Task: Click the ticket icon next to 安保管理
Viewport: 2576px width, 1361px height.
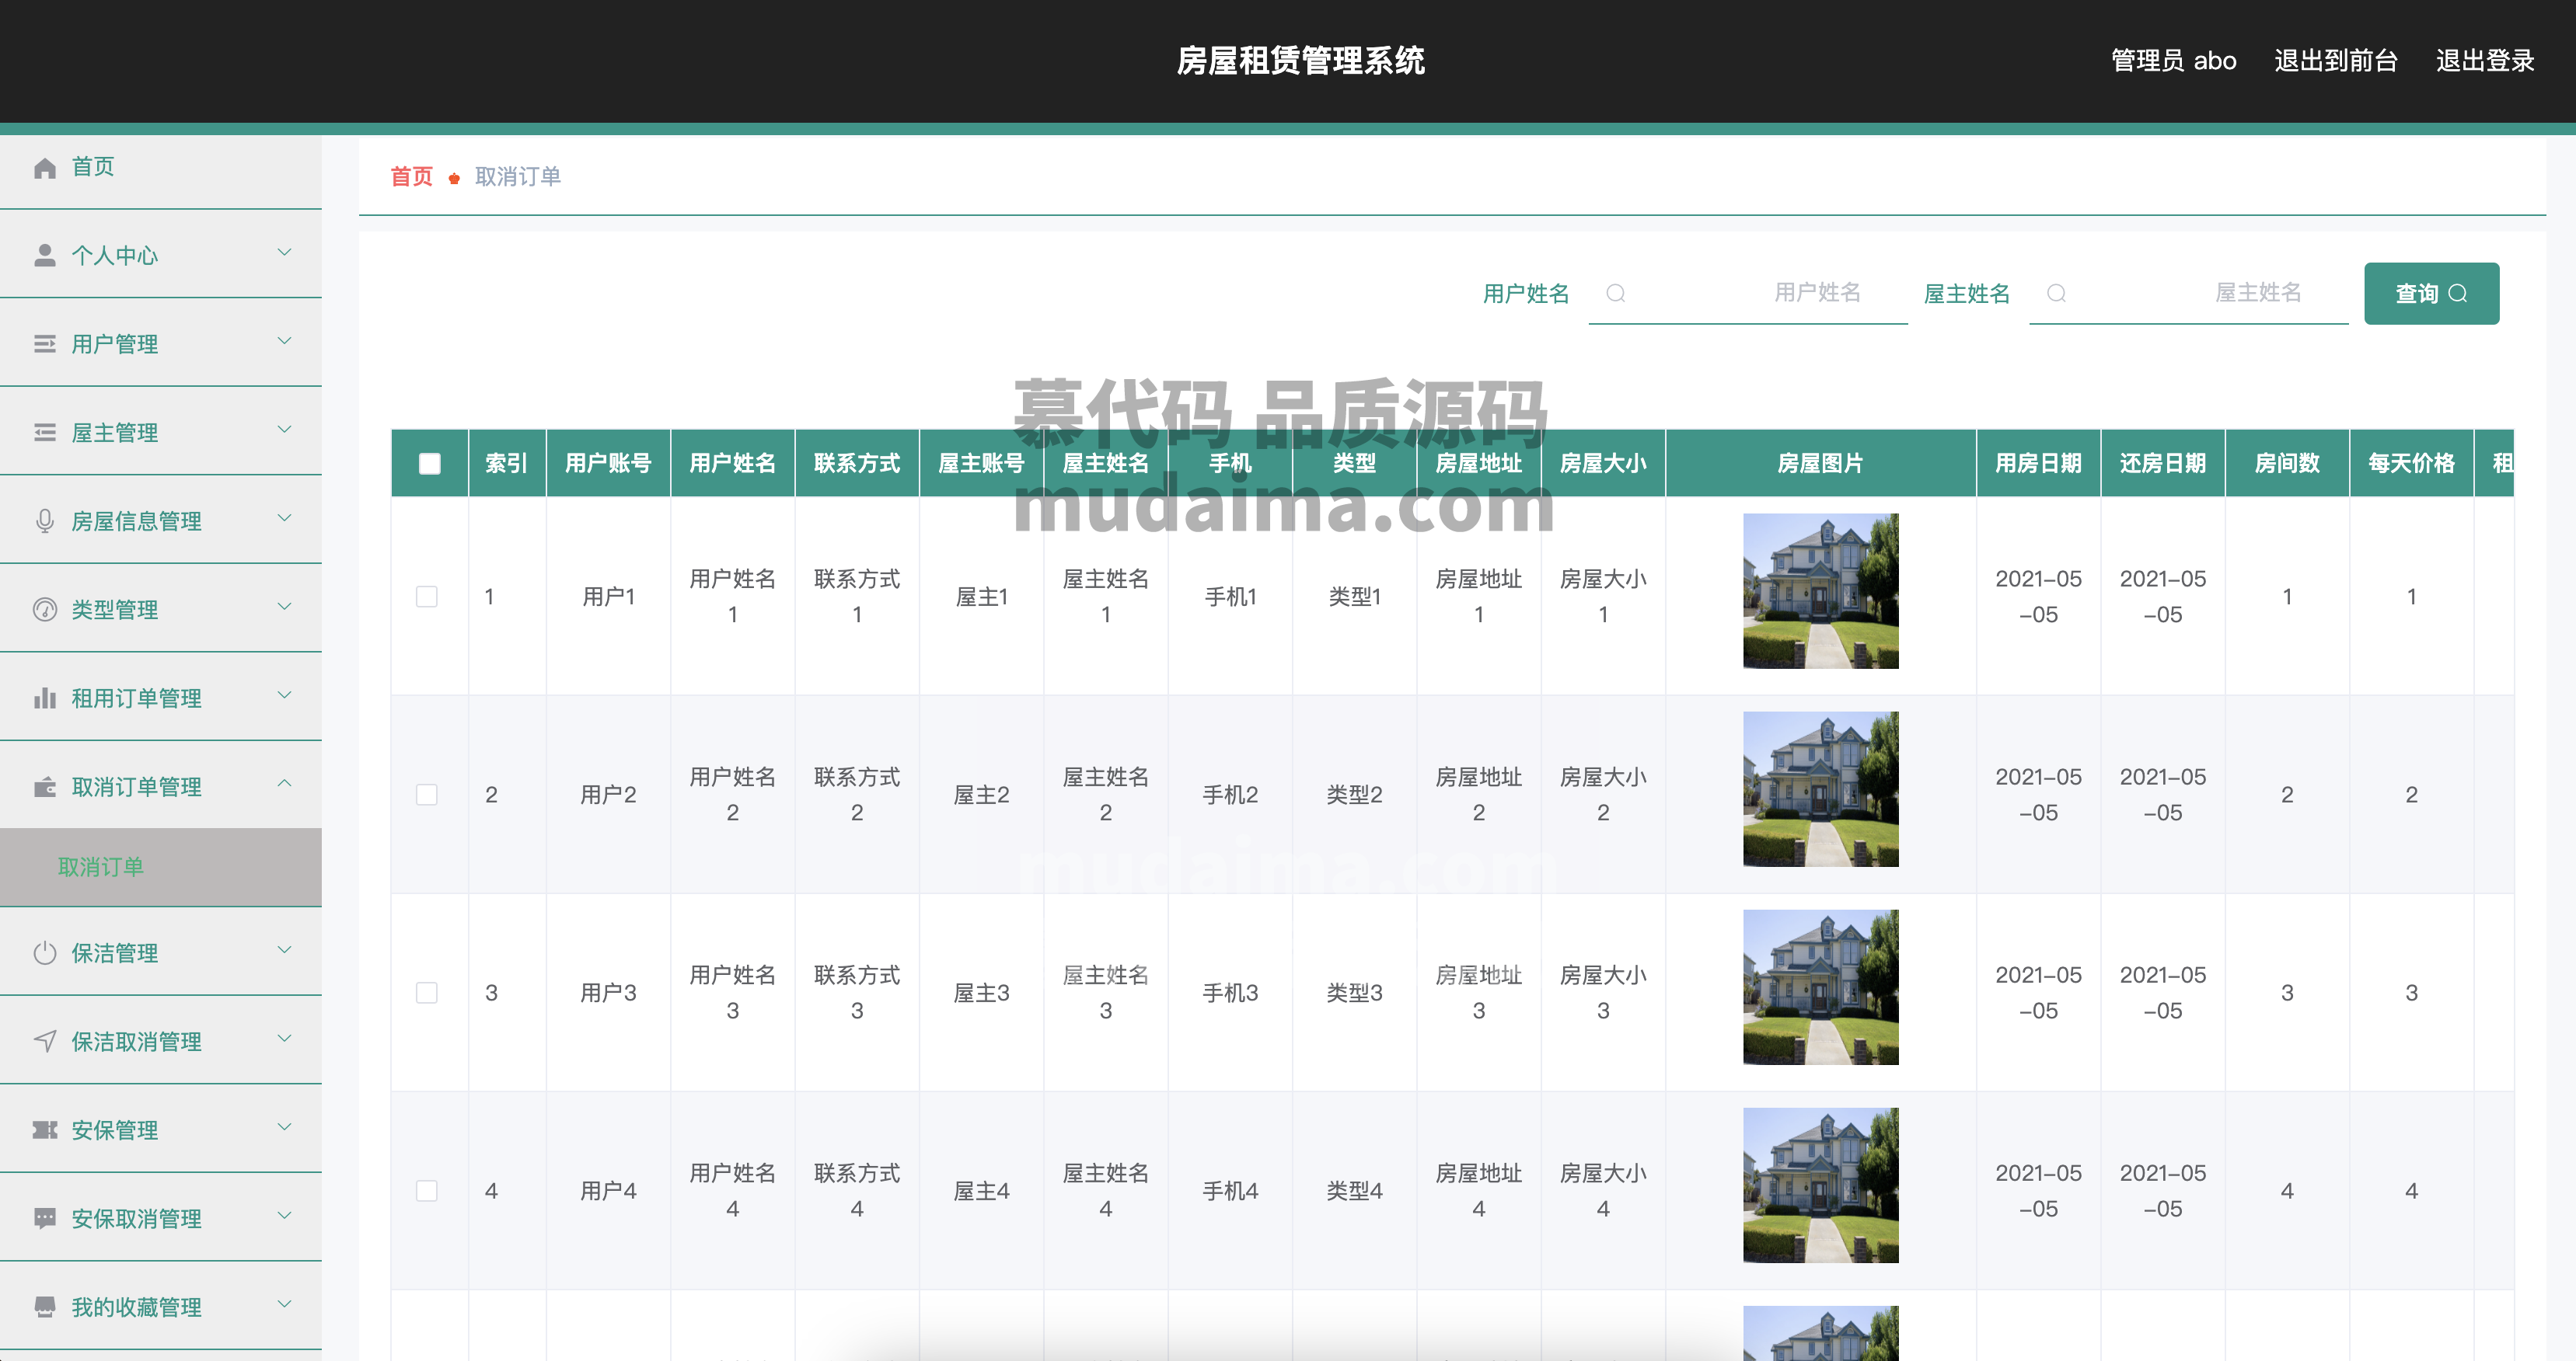Action: [x=45, y=1130]
